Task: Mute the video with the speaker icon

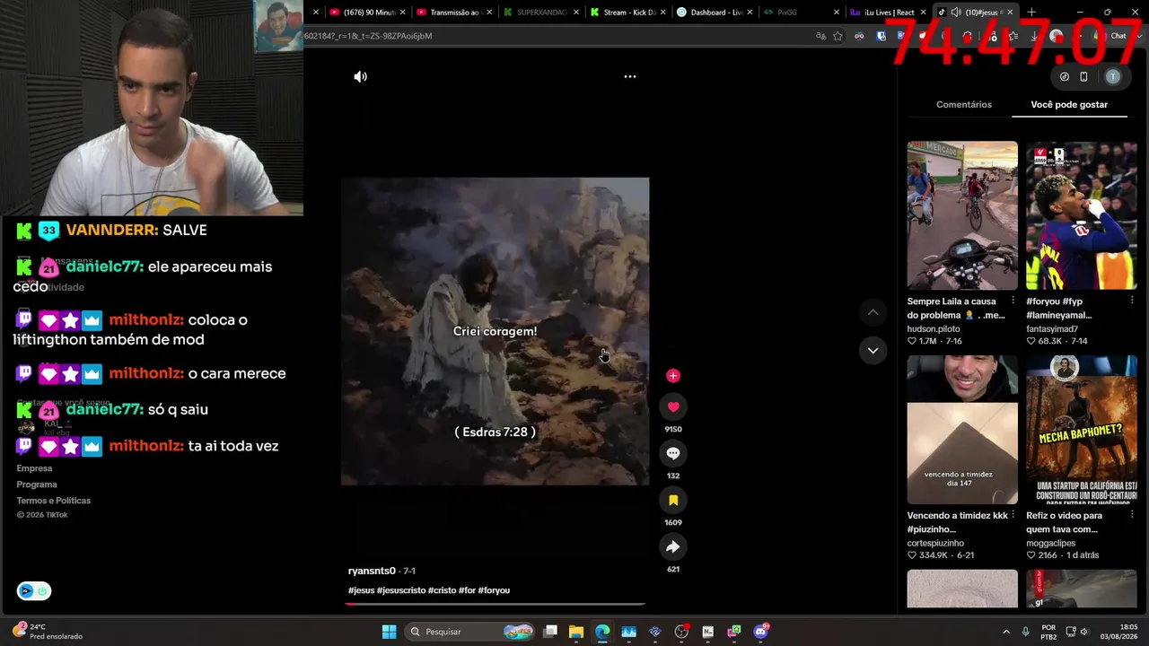Action: coord(361,77)
